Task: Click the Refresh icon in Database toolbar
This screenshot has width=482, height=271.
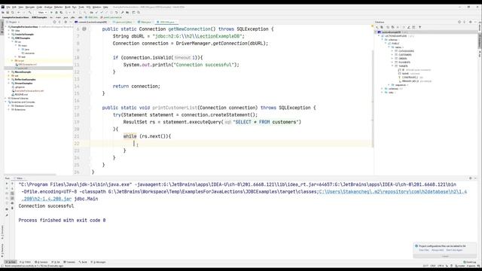Action: [x=388, y=27]
